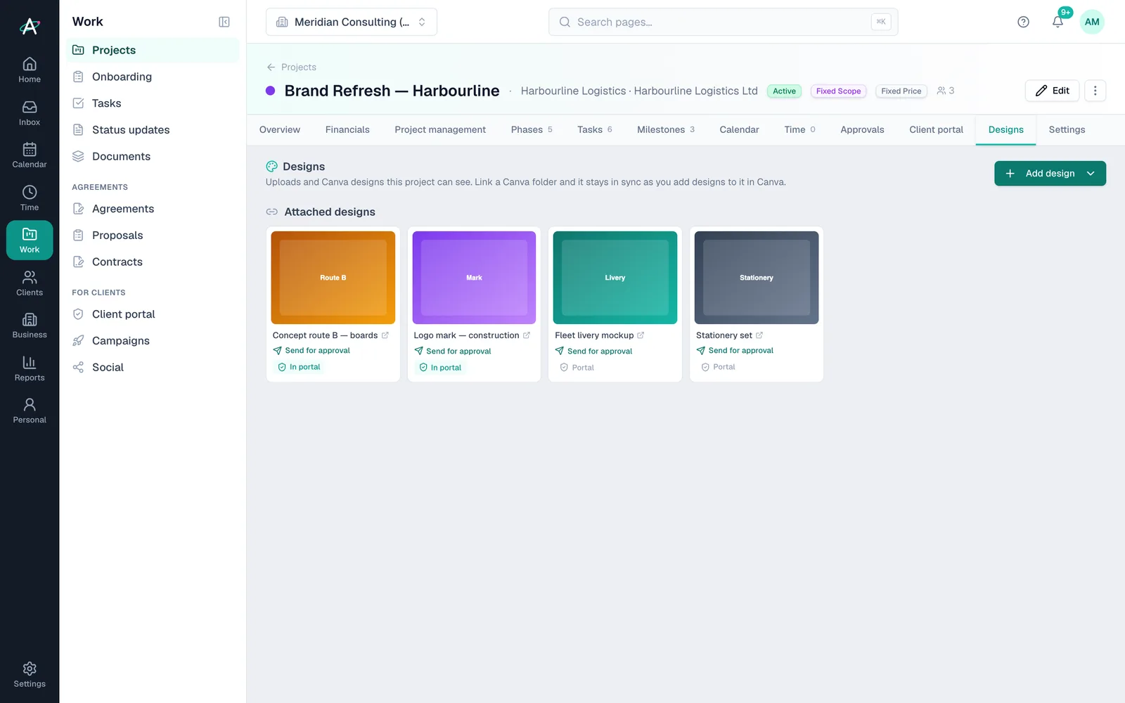Send Stationery set for approval
This screenshot has width=1125, height=703.
735,350
